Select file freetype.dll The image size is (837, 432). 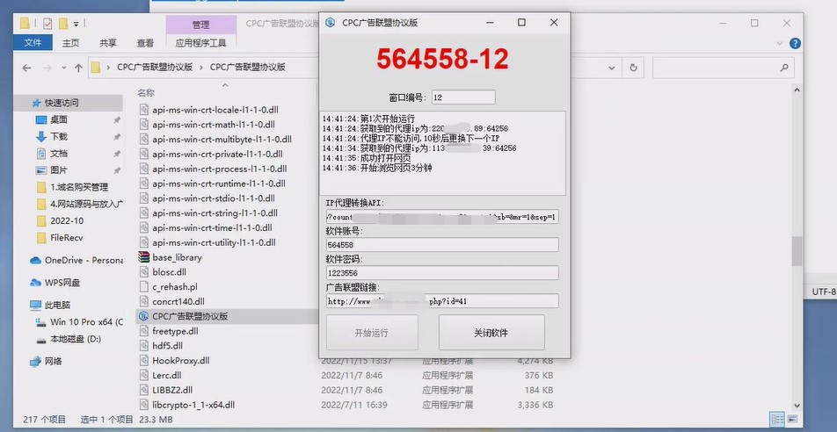pos(175,331)
